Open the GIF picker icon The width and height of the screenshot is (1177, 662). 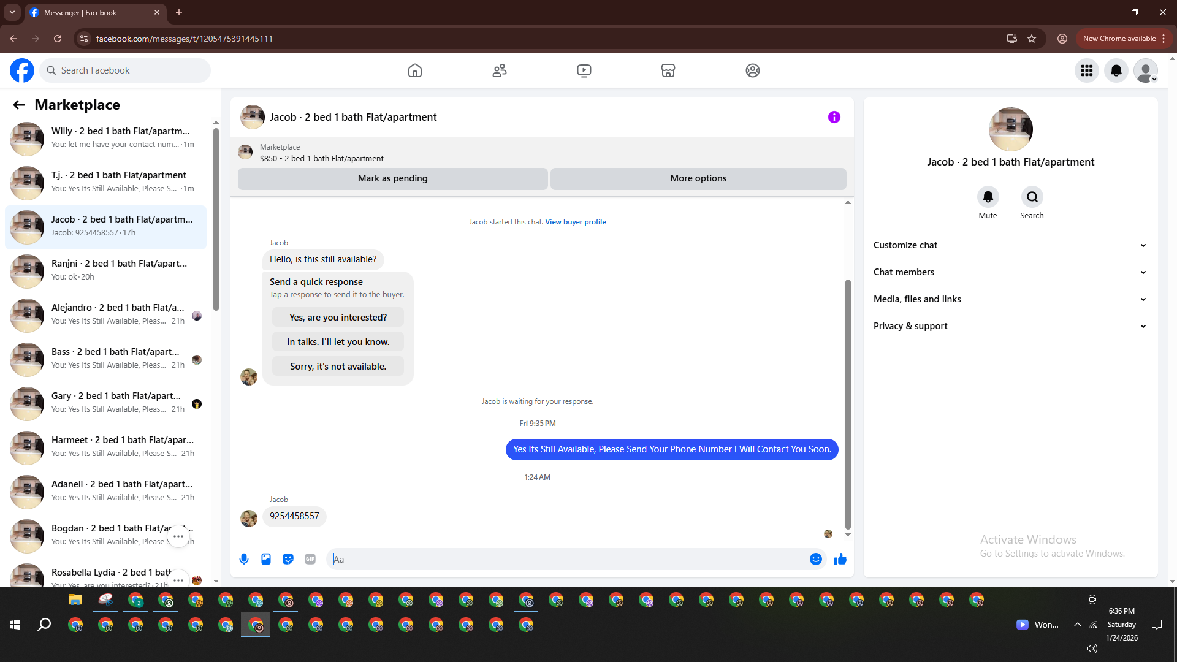pyautogui.click(x=310, y=559)
